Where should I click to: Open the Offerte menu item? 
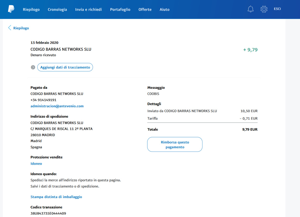pos(145,9)
